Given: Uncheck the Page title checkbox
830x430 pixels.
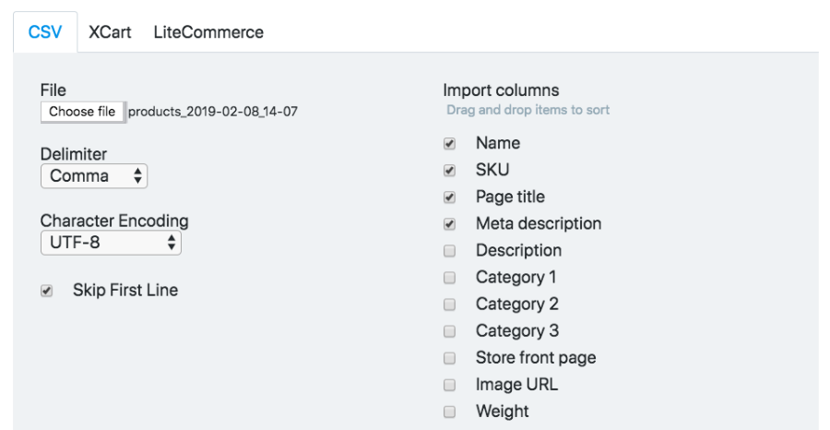Looking at the screenshot, I should click(449, 197).
